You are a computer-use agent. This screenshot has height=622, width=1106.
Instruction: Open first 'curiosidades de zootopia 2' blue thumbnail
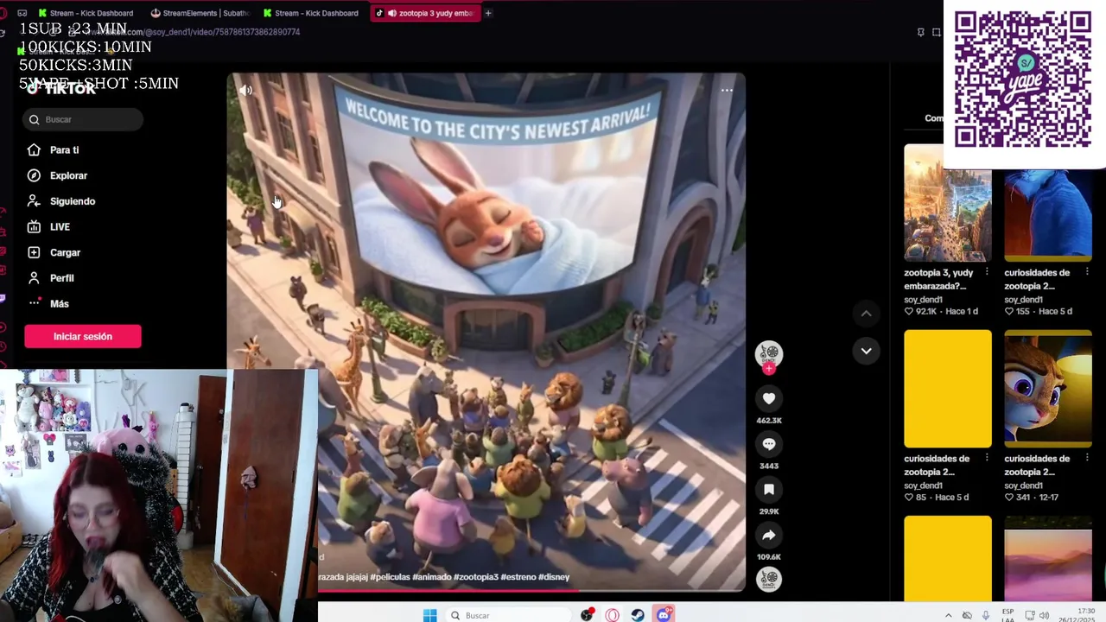1048,214
